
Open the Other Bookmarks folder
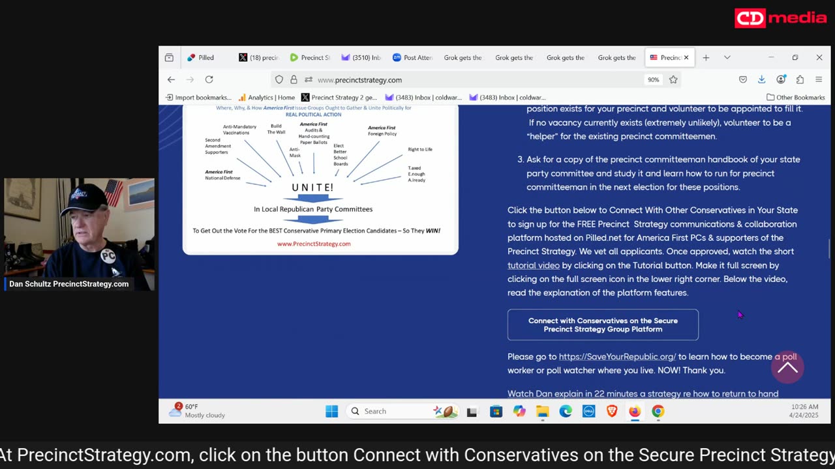(795, 97)
